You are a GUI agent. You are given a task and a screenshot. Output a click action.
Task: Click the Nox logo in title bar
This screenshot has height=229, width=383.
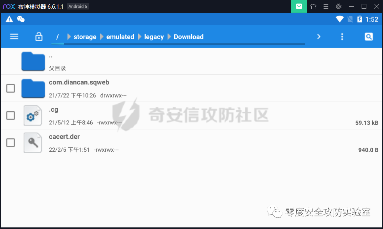point(9,7)
